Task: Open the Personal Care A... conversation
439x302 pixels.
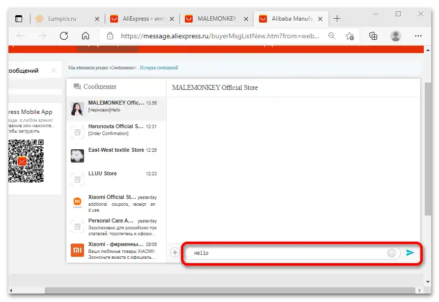Action: click(x=116, y=226)
